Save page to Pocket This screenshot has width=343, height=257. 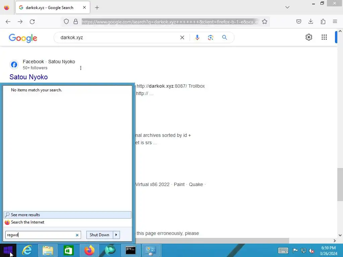299,22
